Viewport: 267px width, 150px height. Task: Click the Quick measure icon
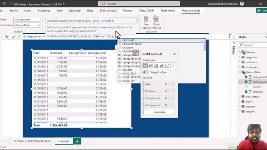pyautogui.click(x=156, y=19)
